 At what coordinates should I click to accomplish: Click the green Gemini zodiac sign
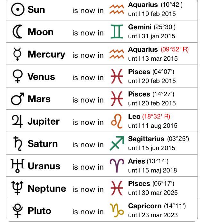[117, 31]
